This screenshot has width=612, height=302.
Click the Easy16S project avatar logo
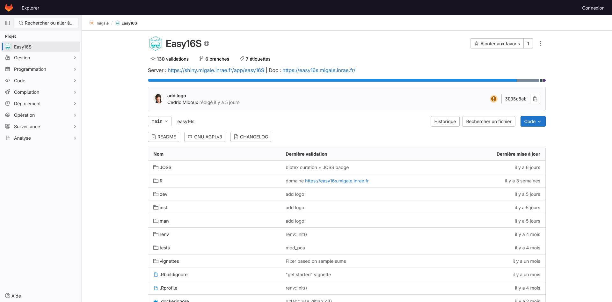156,43
